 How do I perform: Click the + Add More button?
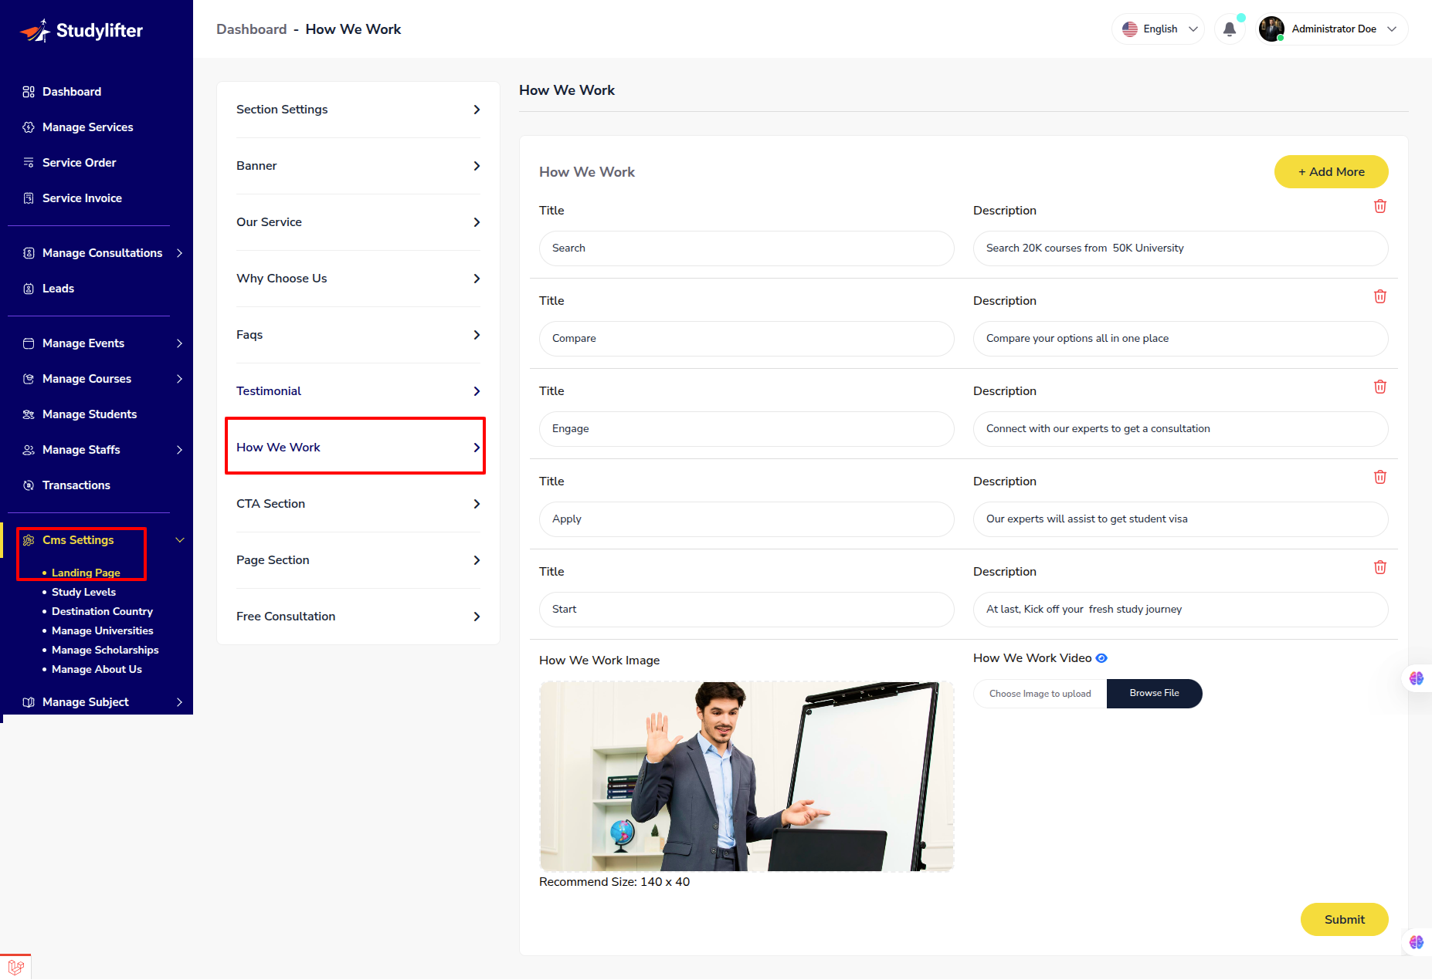coord(1331,172)
